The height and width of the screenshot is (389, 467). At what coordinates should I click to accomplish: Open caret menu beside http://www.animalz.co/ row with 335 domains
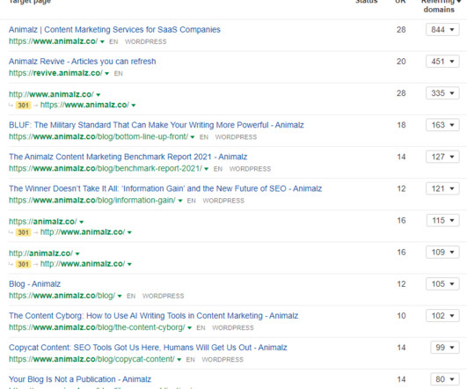99,95
